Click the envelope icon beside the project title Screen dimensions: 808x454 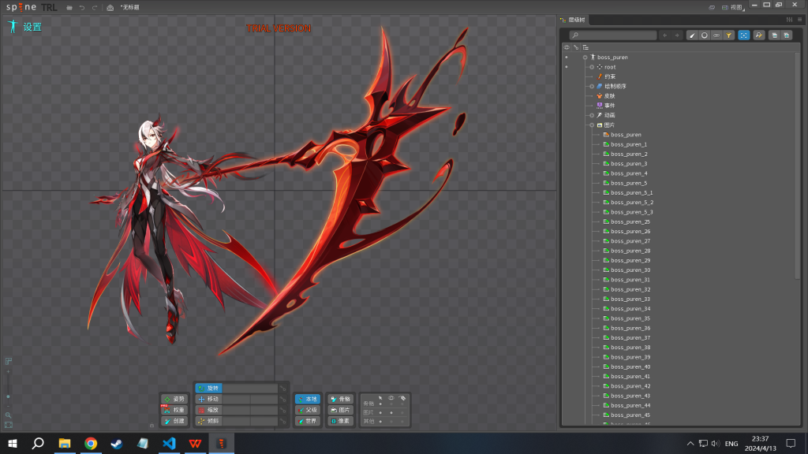(x=110, y=8)
